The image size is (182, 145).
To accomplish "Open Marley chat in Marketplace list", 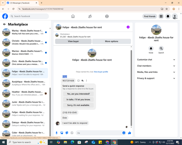I will [24, 32].
